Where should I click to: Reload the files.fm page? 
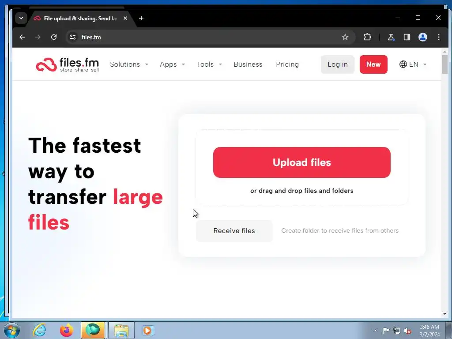click(x=54, y=37)
